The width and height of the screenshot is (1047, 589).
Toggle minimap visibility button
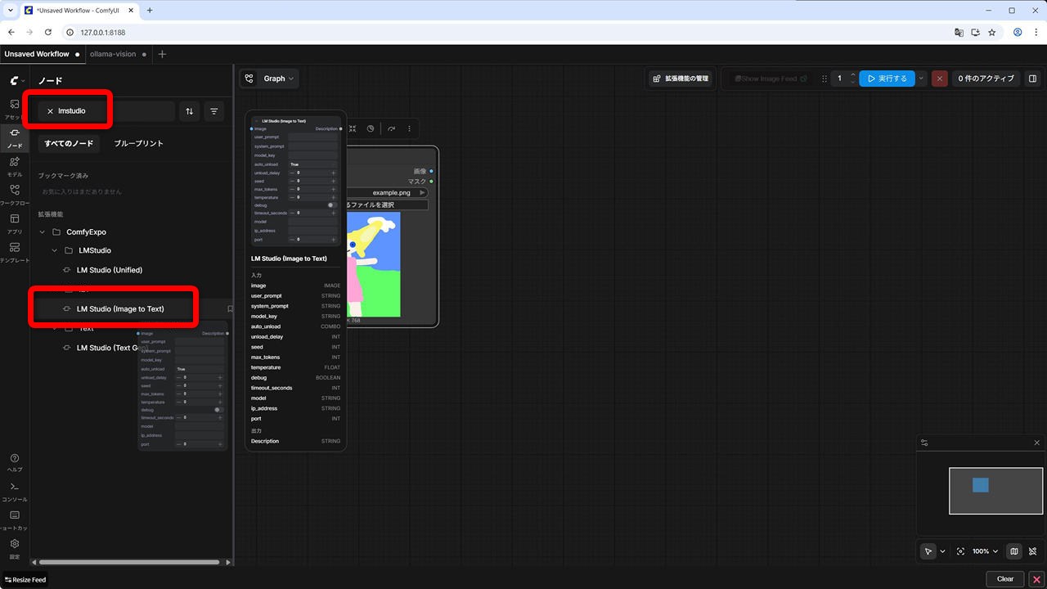point(1014,551)
